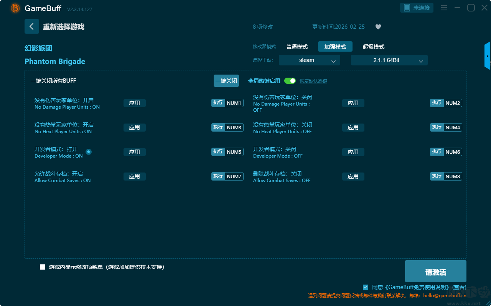Image resolution: width=491 pixels, height=306 pixels.
Task: Click the NUM8 hotkey field
Action: pos(453,176)
